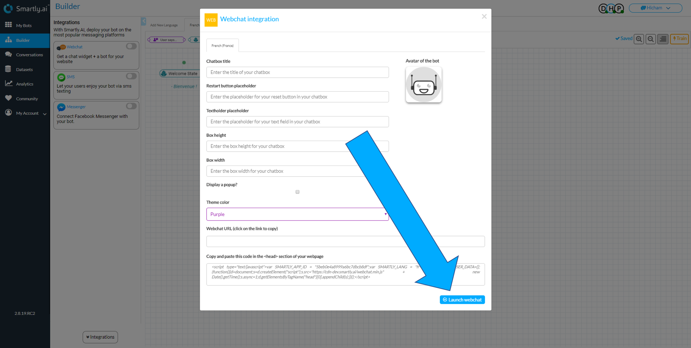Click the script code snippet box
This screenshot has width=691, height=348.
click(345, 274)
